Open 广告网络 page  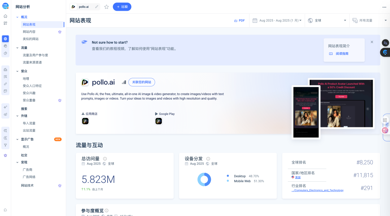[x=29, y=177]
